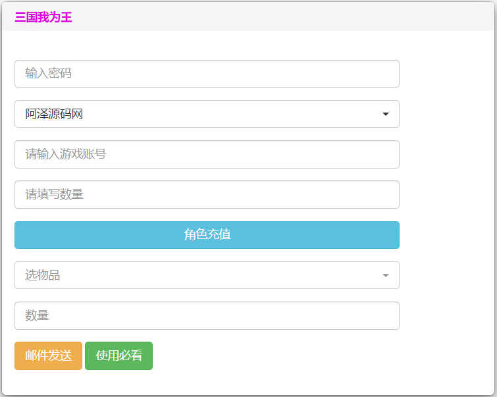Focus the 请输入游戏账号 account field
The width and height of the screenshot is (497, 397).
pos(207,155)
